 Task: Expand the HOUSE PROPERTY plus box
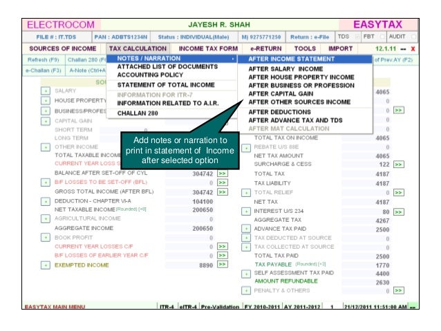pos(46,101)
